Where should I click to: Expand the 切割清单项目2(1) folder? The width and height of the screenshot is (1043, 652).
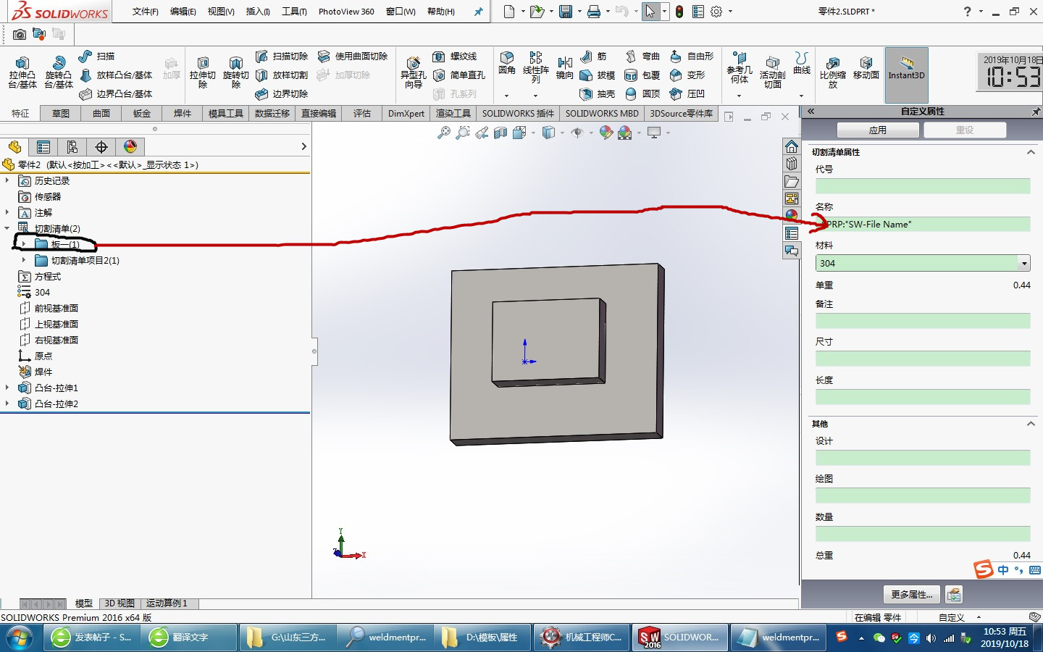tap(23, 260)
